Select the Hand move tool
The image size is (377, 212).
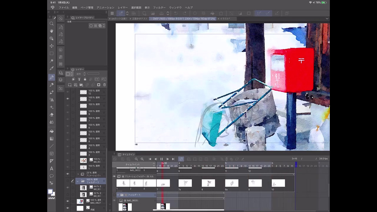[x=51, y=31]
